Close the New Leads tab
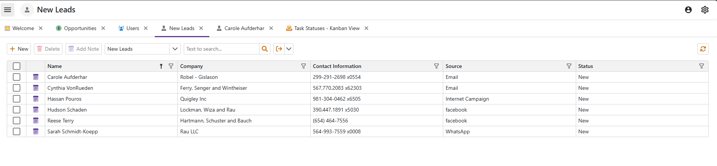 pos(201,28)
